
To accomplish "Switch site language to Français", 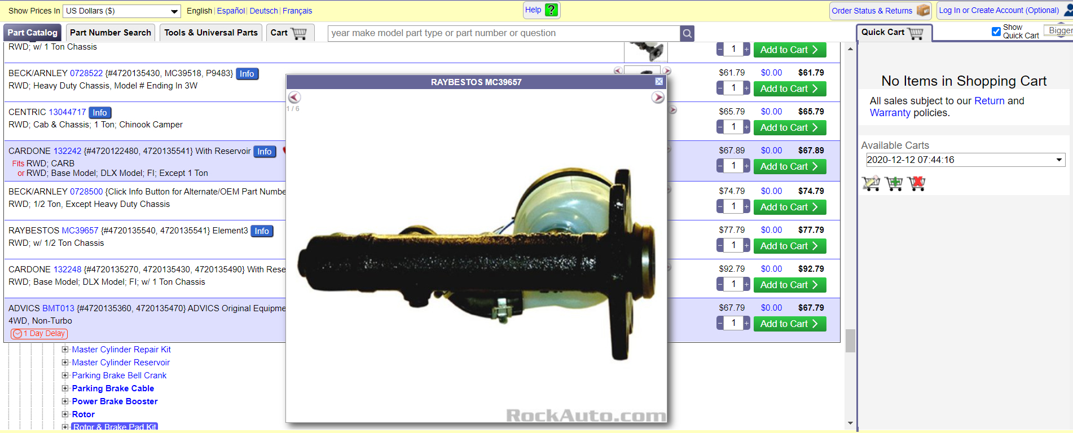I will click(297, 11).
